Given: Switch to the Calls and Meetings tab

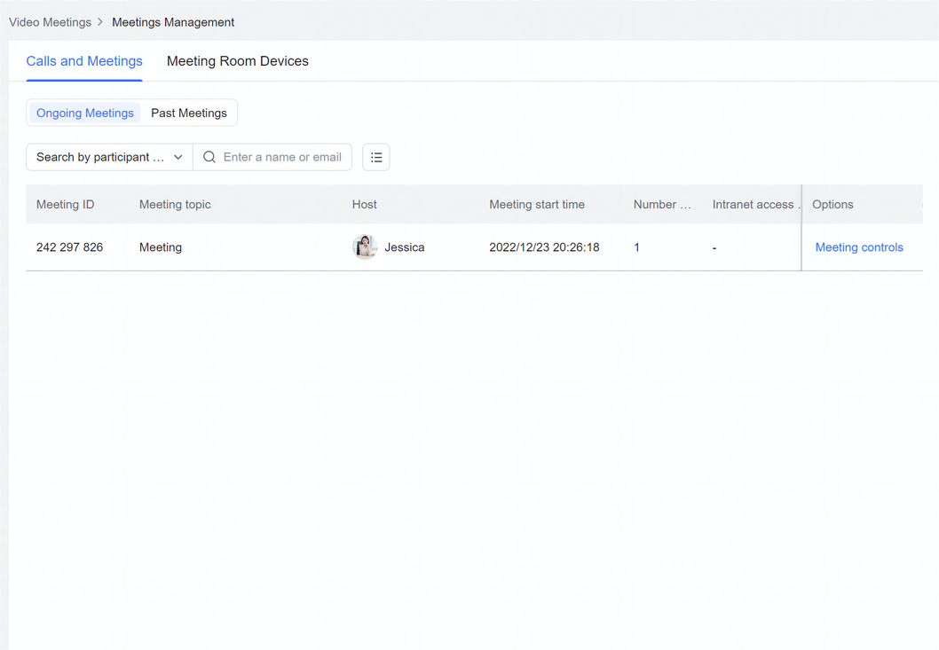Looking at the screenshot, I should pos(84,61).
